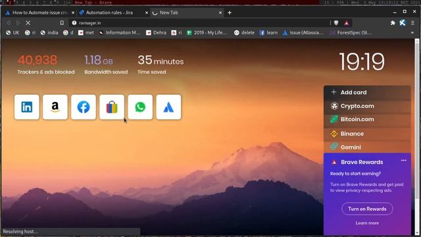Viewport: 421px width, 237px height.
Task: Open the LinkedIn shortcut tile
Action: [x=27, y=107]
